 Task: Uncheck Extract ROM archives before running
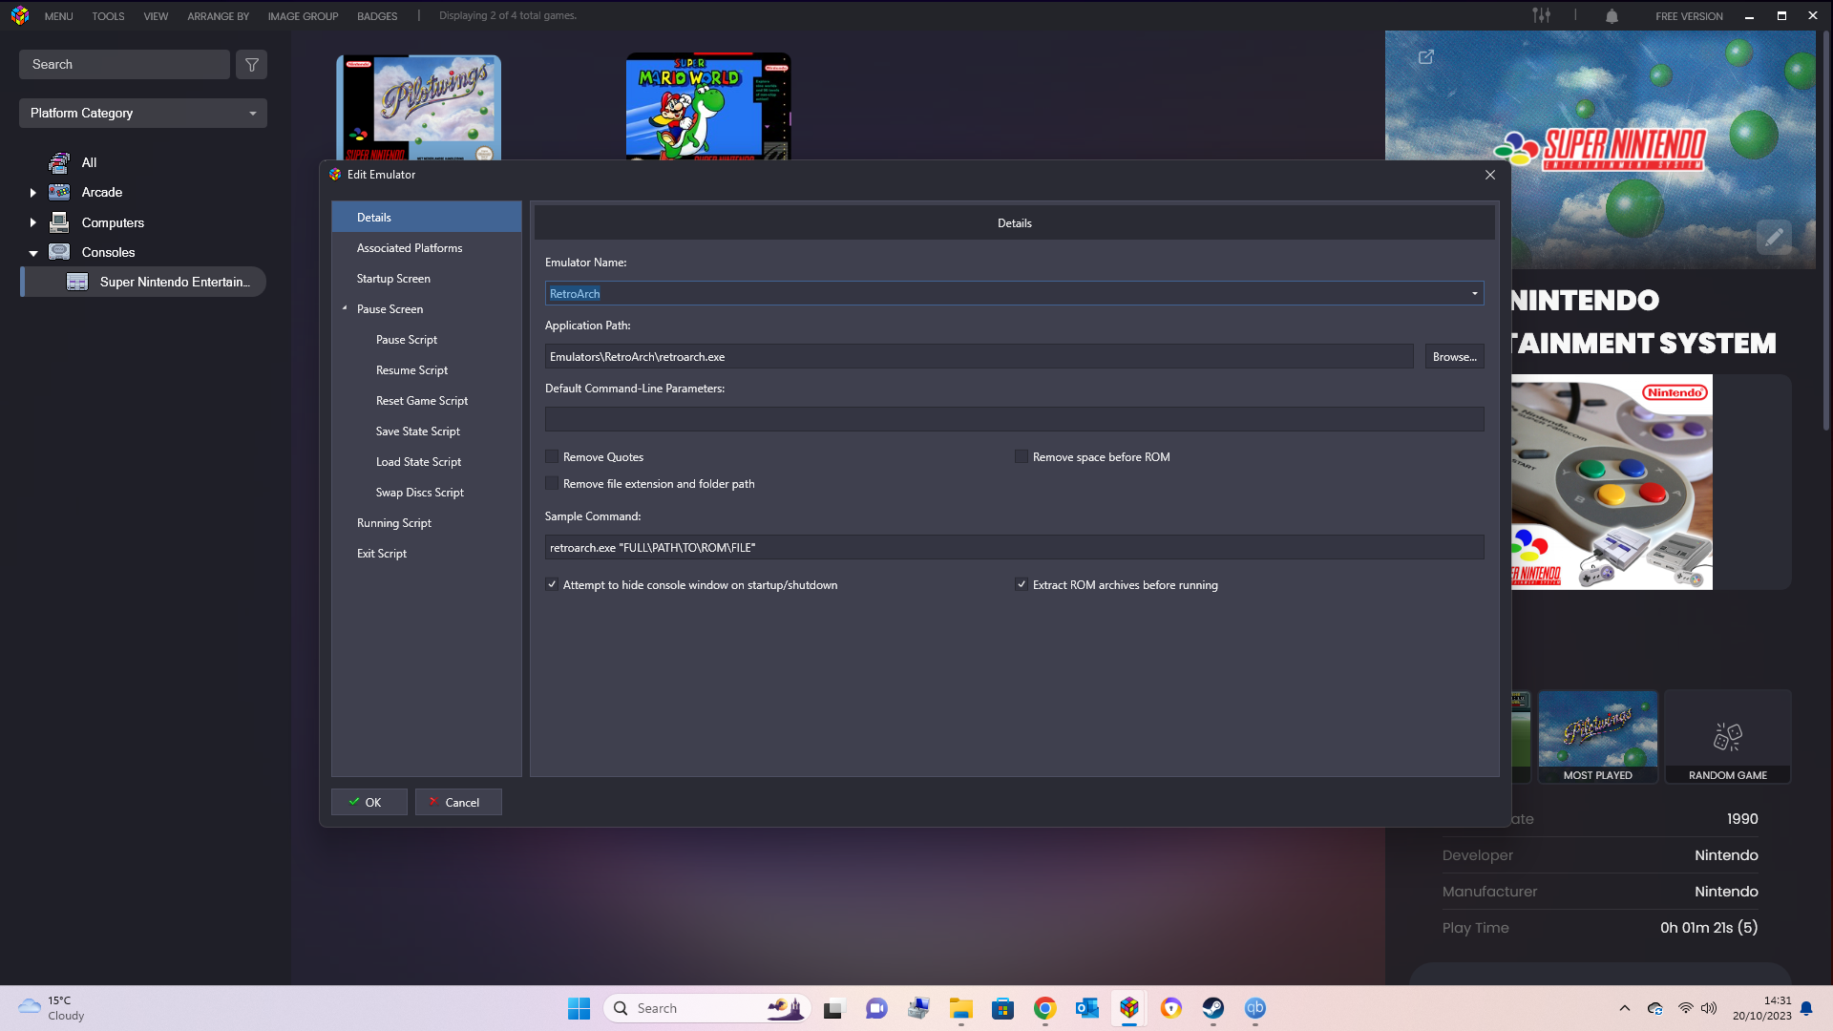[x=1022, y=585]
